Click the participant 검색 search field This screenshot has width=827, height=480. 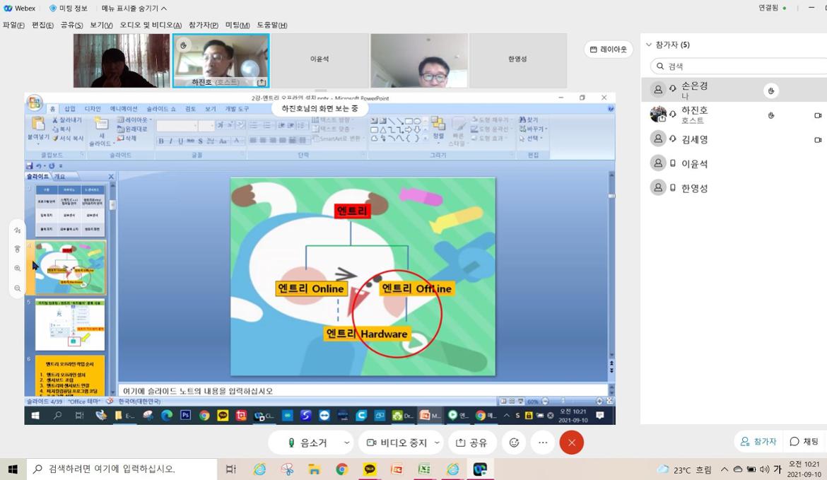click(x=739, y=66)
